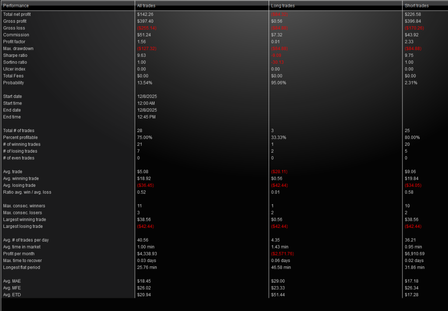Select the Start date row label
The height and width of the screenshot is (311, 448).
point(12,96)
